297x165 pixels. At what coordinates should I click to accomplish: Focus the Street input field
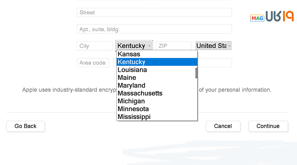click(154, 12)
